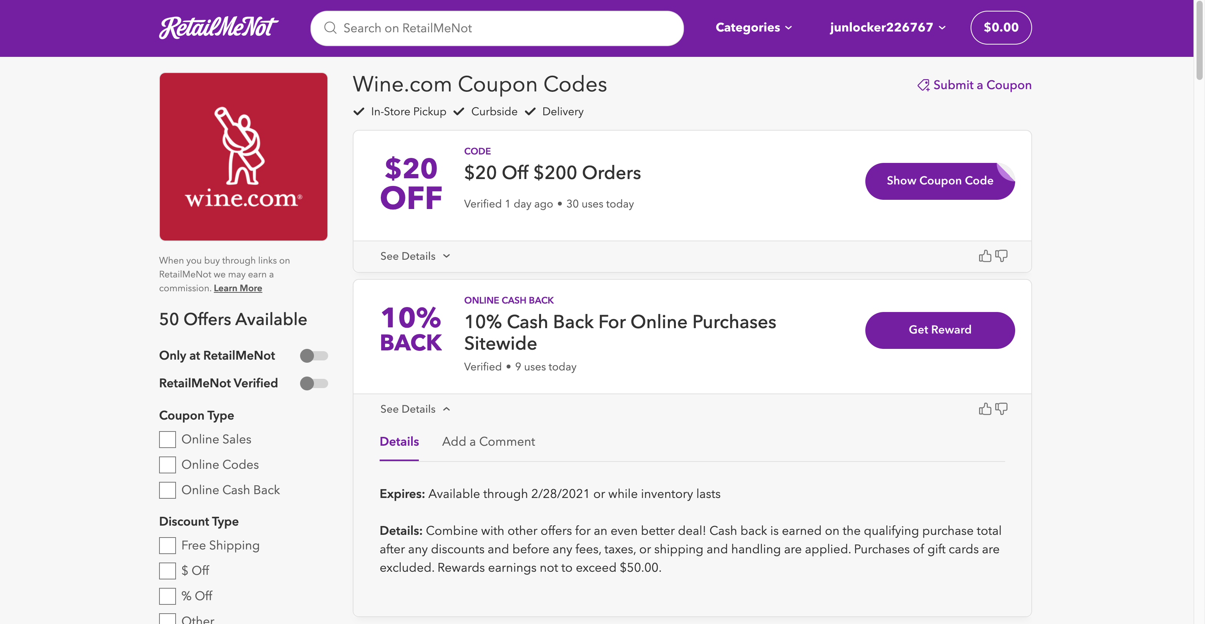Image resolution: width=1205 pixels, height=624 pixels.
Task: Thumbs down the $20 Off coupon
Action: [1001, 256]
